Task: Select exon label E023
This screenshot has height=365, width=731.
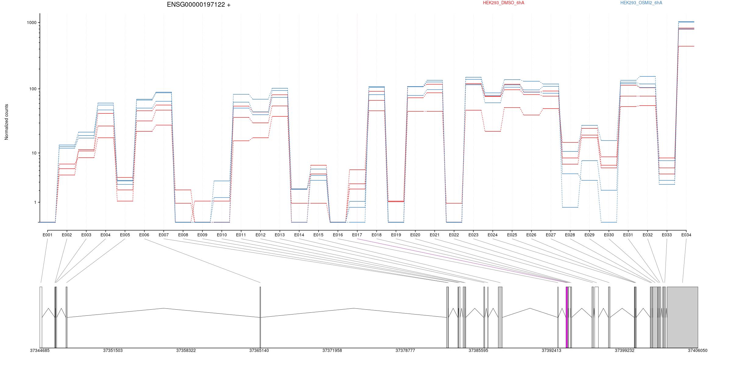Action: [473, 235]
